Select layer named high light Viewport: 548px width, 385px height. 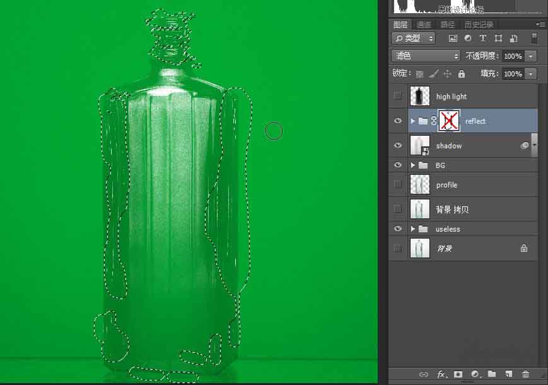coord(451,97)
